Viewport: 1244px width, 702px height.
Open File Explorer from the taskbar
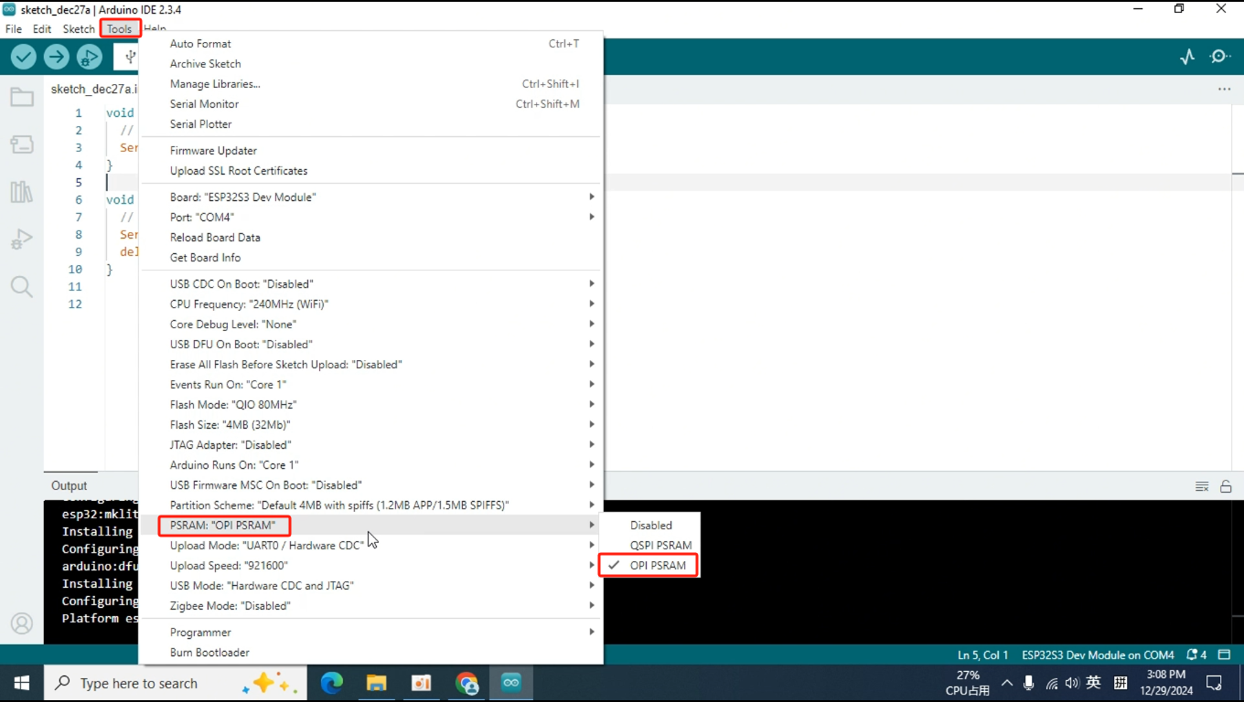376,683
